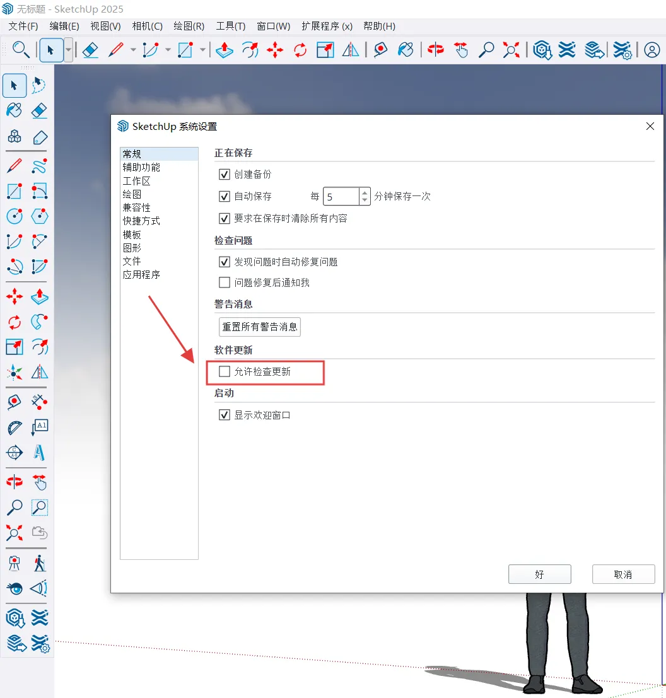Open the 3D Warehouse icon in top toolbar
Viewport: 666px width, 698px height.
tap(542, 49)
